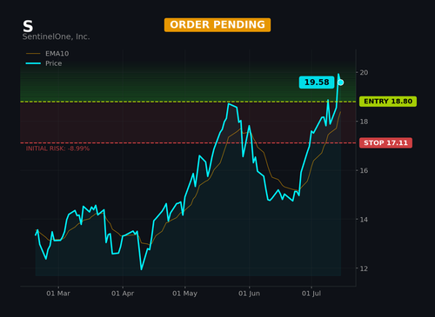This screenshot has width=435, height=317.
Task: Click the EMA10 legend entry
Action: click(48, 54)
